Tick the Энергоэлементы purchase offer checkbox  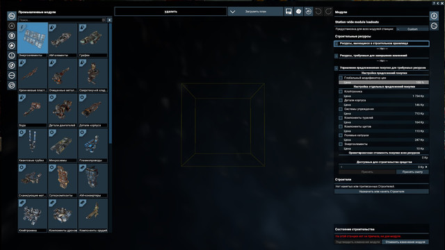tap(341, 144)
